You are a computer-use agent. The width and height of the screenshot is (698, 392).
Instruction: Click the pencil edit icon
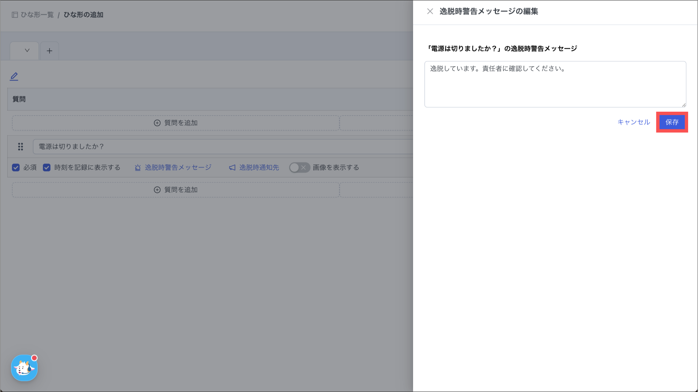point(14,77)
